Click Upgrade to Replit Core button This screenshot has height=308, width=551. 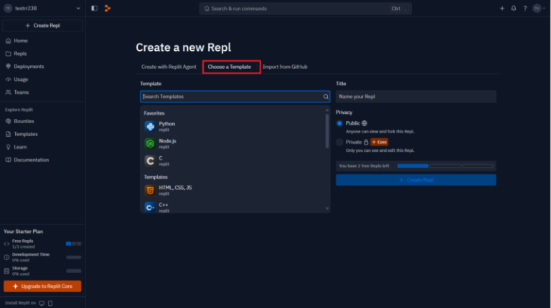[x=42, y=287]
